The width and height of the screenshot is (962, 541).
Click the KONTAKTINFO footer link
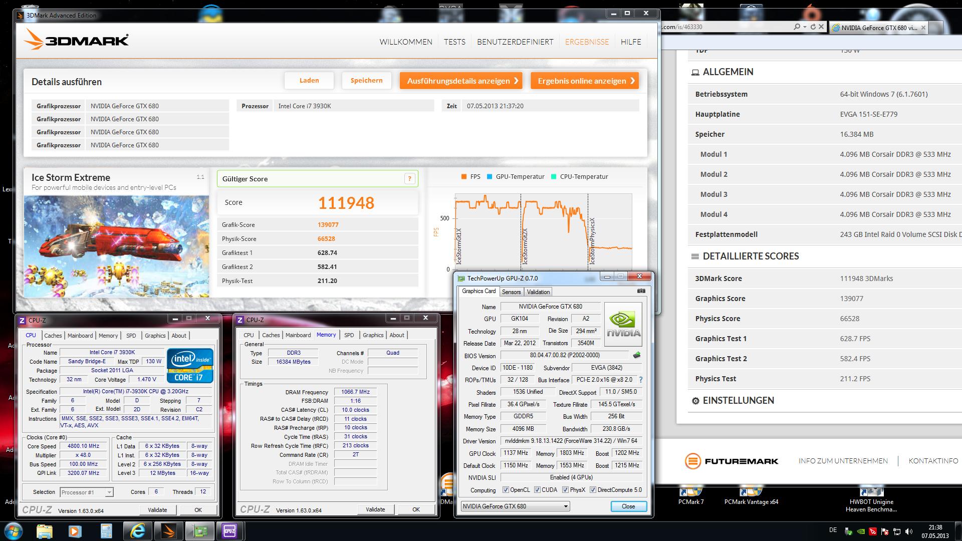933,461
